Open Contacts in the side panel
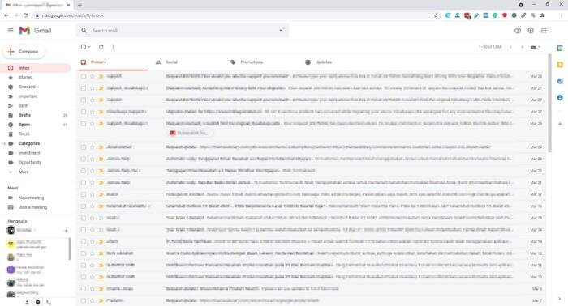This screenshot has width=568, height=306. (x=560, y=98)
